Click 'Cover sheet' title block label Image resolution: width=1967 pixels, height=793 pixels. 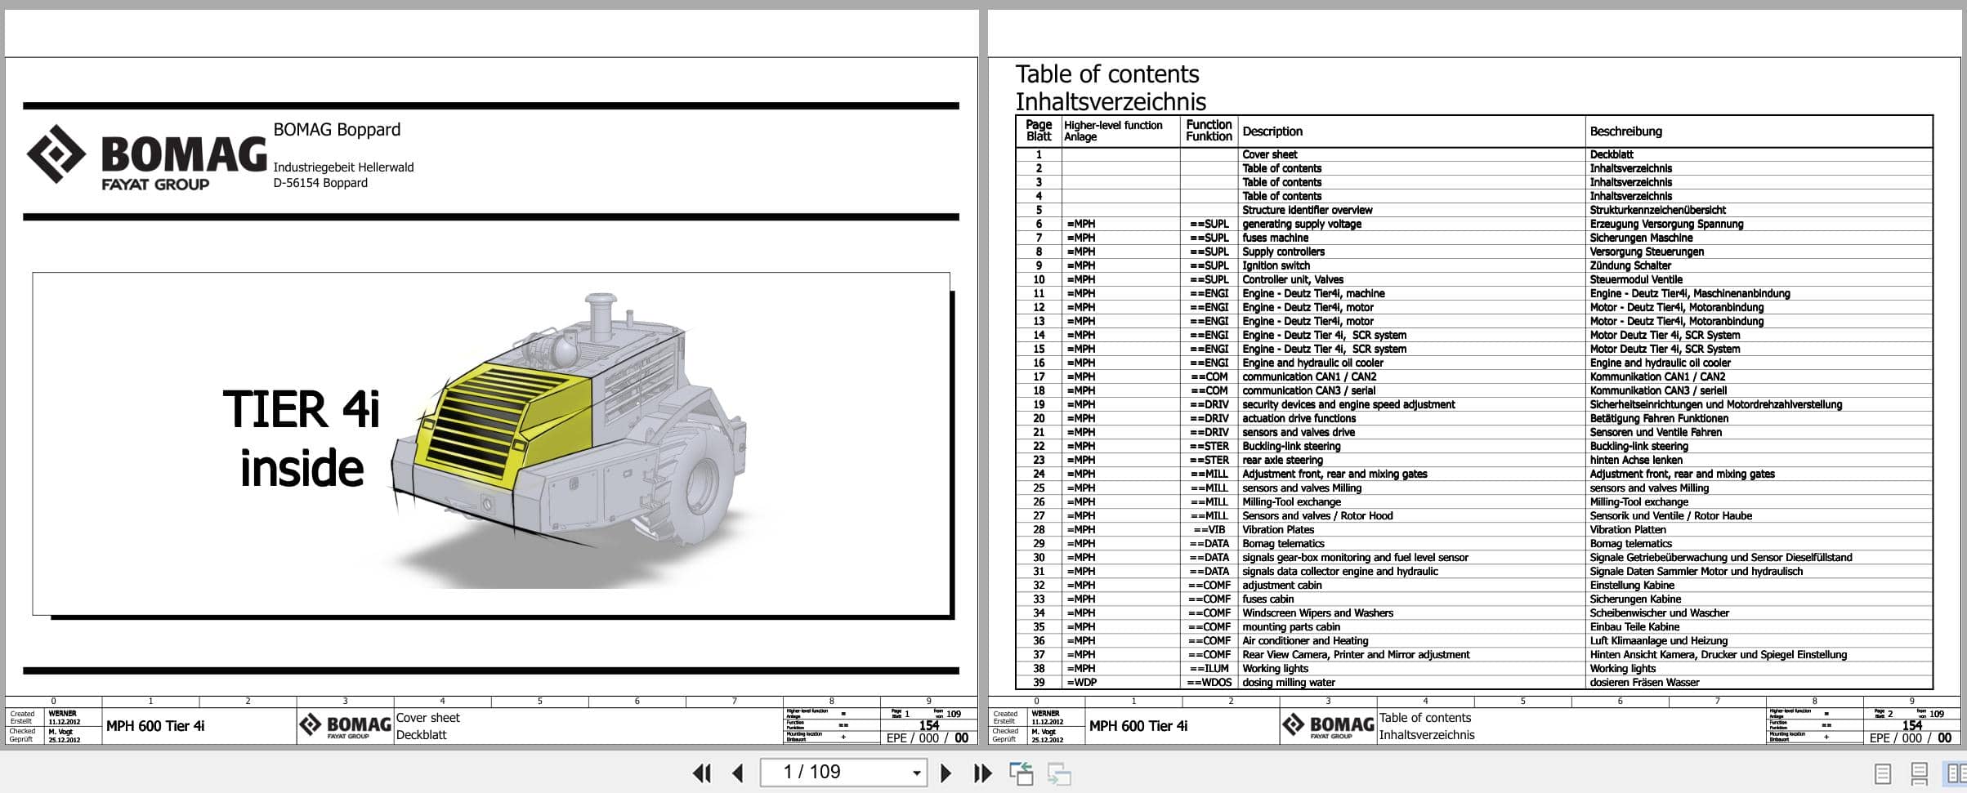pos(427,718)
